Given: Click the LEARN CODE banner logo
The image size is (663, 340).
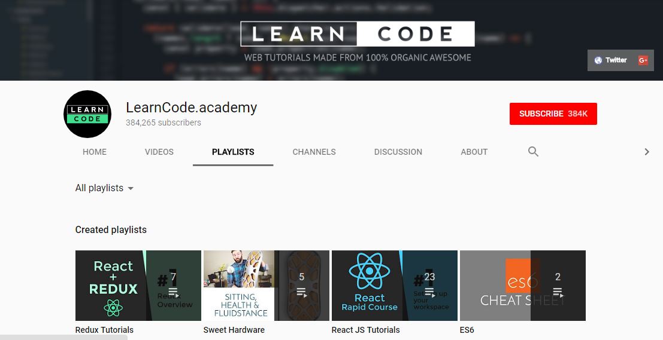Looking at the screenshot, I should pyautogui.click(x=358, y=33).
